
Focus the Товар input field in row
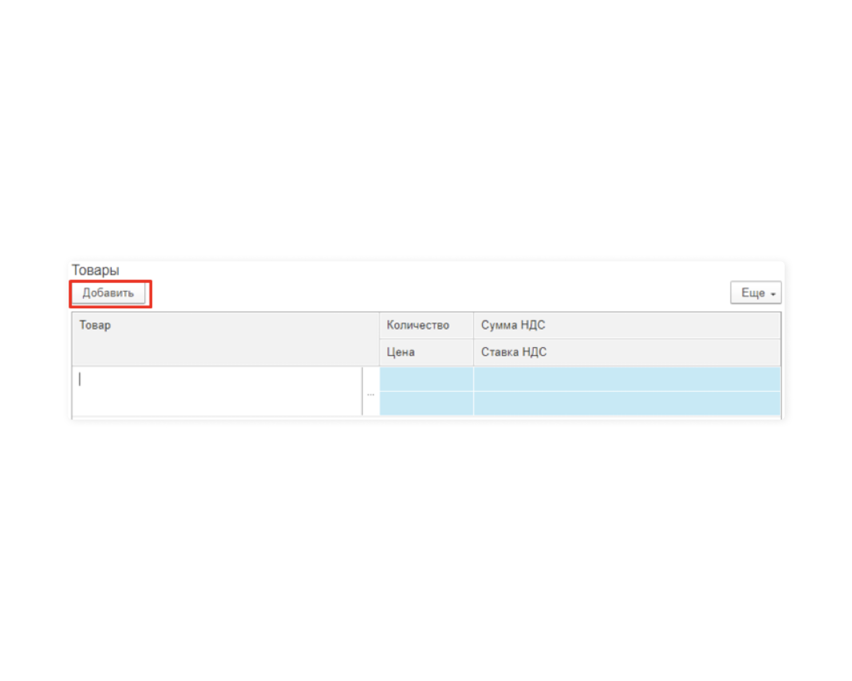218,391
